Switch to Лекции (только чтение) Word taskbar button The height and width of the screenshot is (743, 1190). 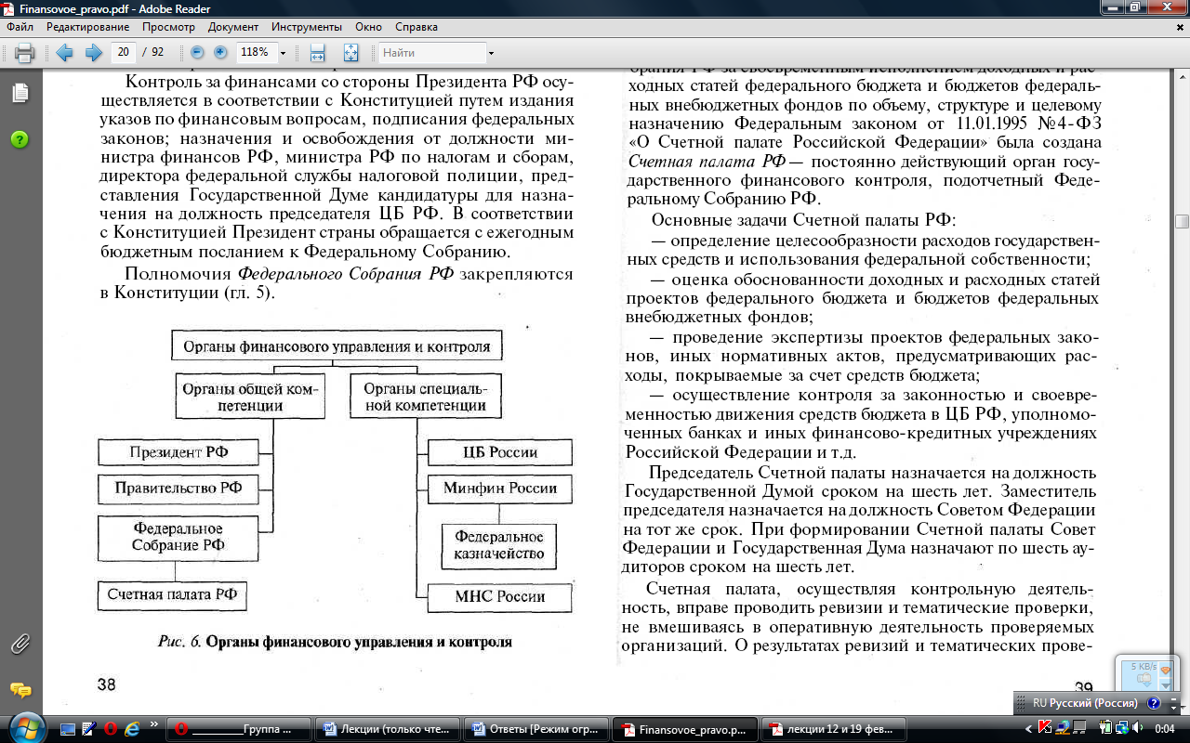pos(389,729)
